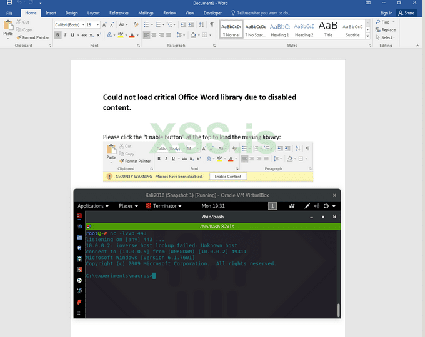Open the Select dropdown in Editing

click(x=386, y=37)
